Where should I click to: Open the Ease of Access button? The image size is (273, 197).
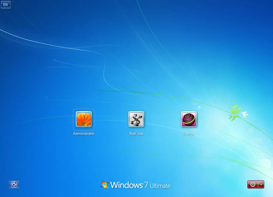point(14,185)
